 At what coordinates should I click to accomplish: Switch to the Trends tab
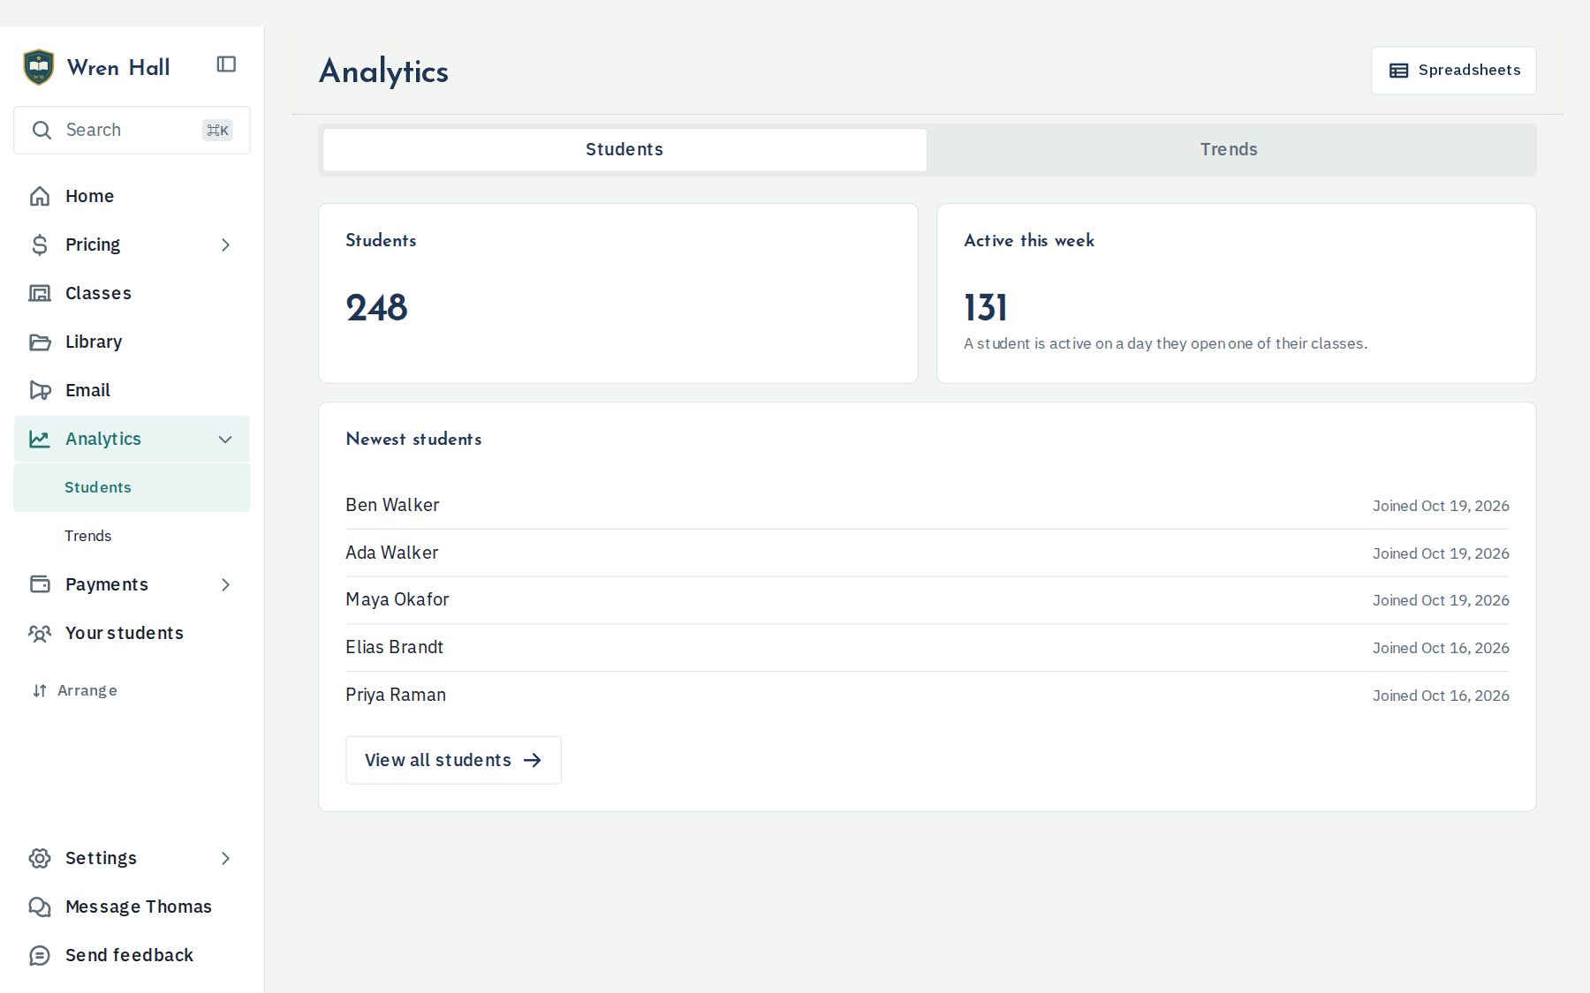pos(1230,150)
